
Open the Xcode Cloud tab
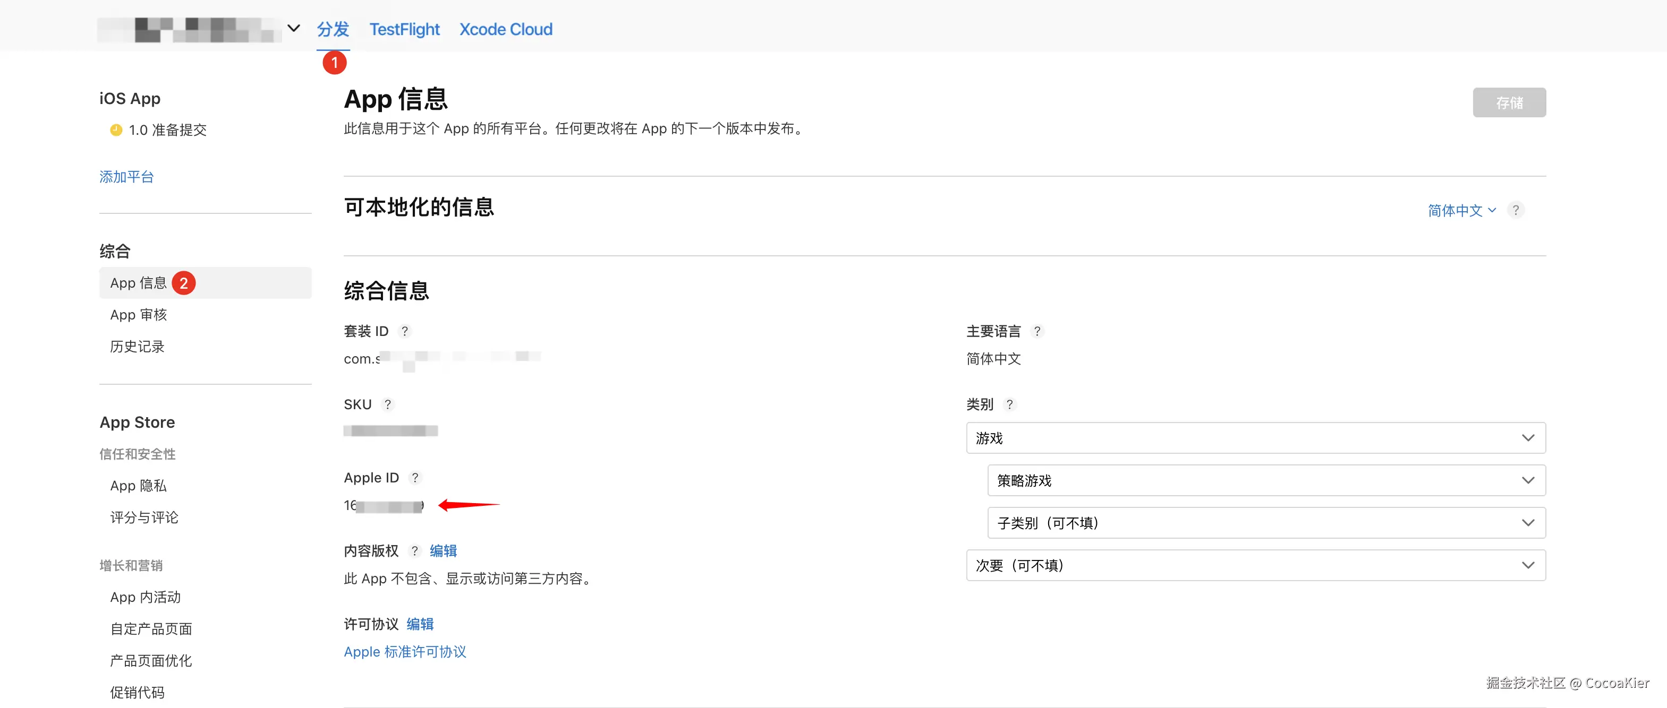tap(505, 29)
